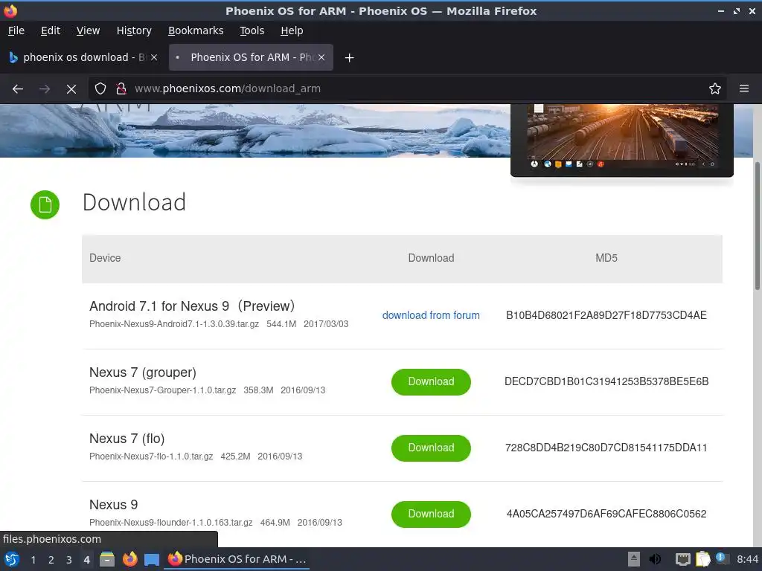This screenshot has width=762, height=571.
Task: Open the taskbar start menu icon
Action: click(12, 559)
